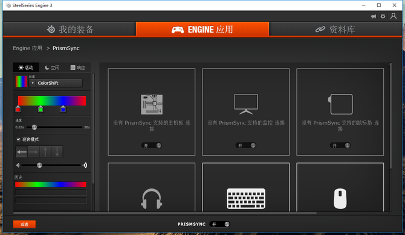The width and height of the screenshot is (405, 235).
Task: Toggle the monitor card 开 switch
Action: (x=246, y=145)
